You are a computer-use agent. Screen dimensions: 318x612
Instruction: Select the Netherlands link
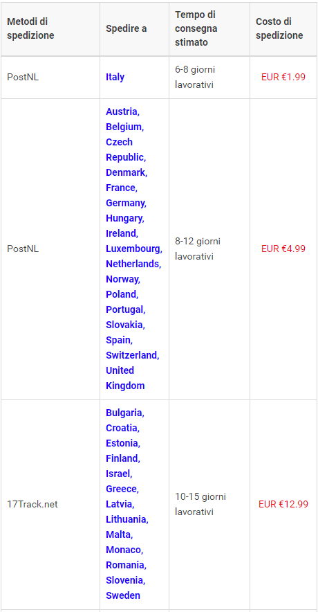click(132, 264)
